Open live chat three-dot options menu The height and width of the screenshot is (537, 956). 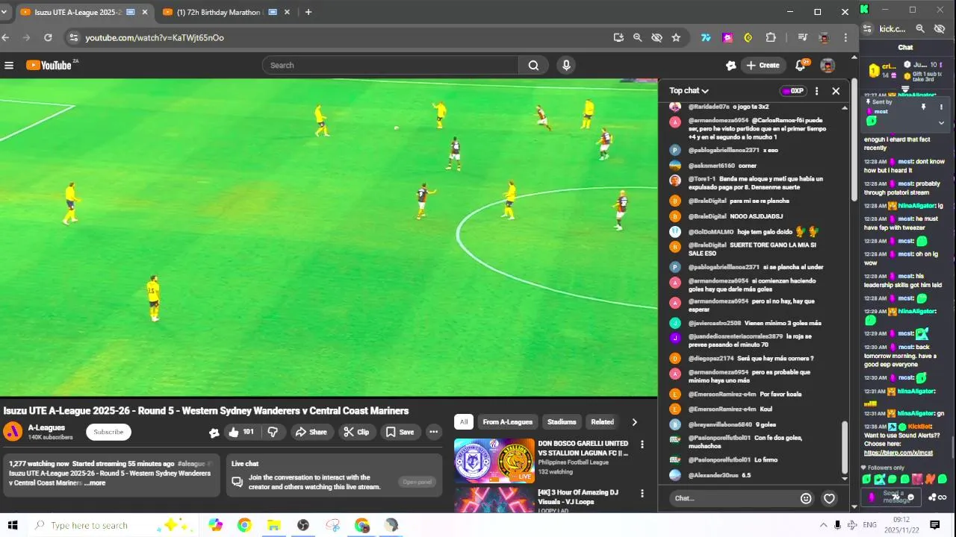coord(816,91)
